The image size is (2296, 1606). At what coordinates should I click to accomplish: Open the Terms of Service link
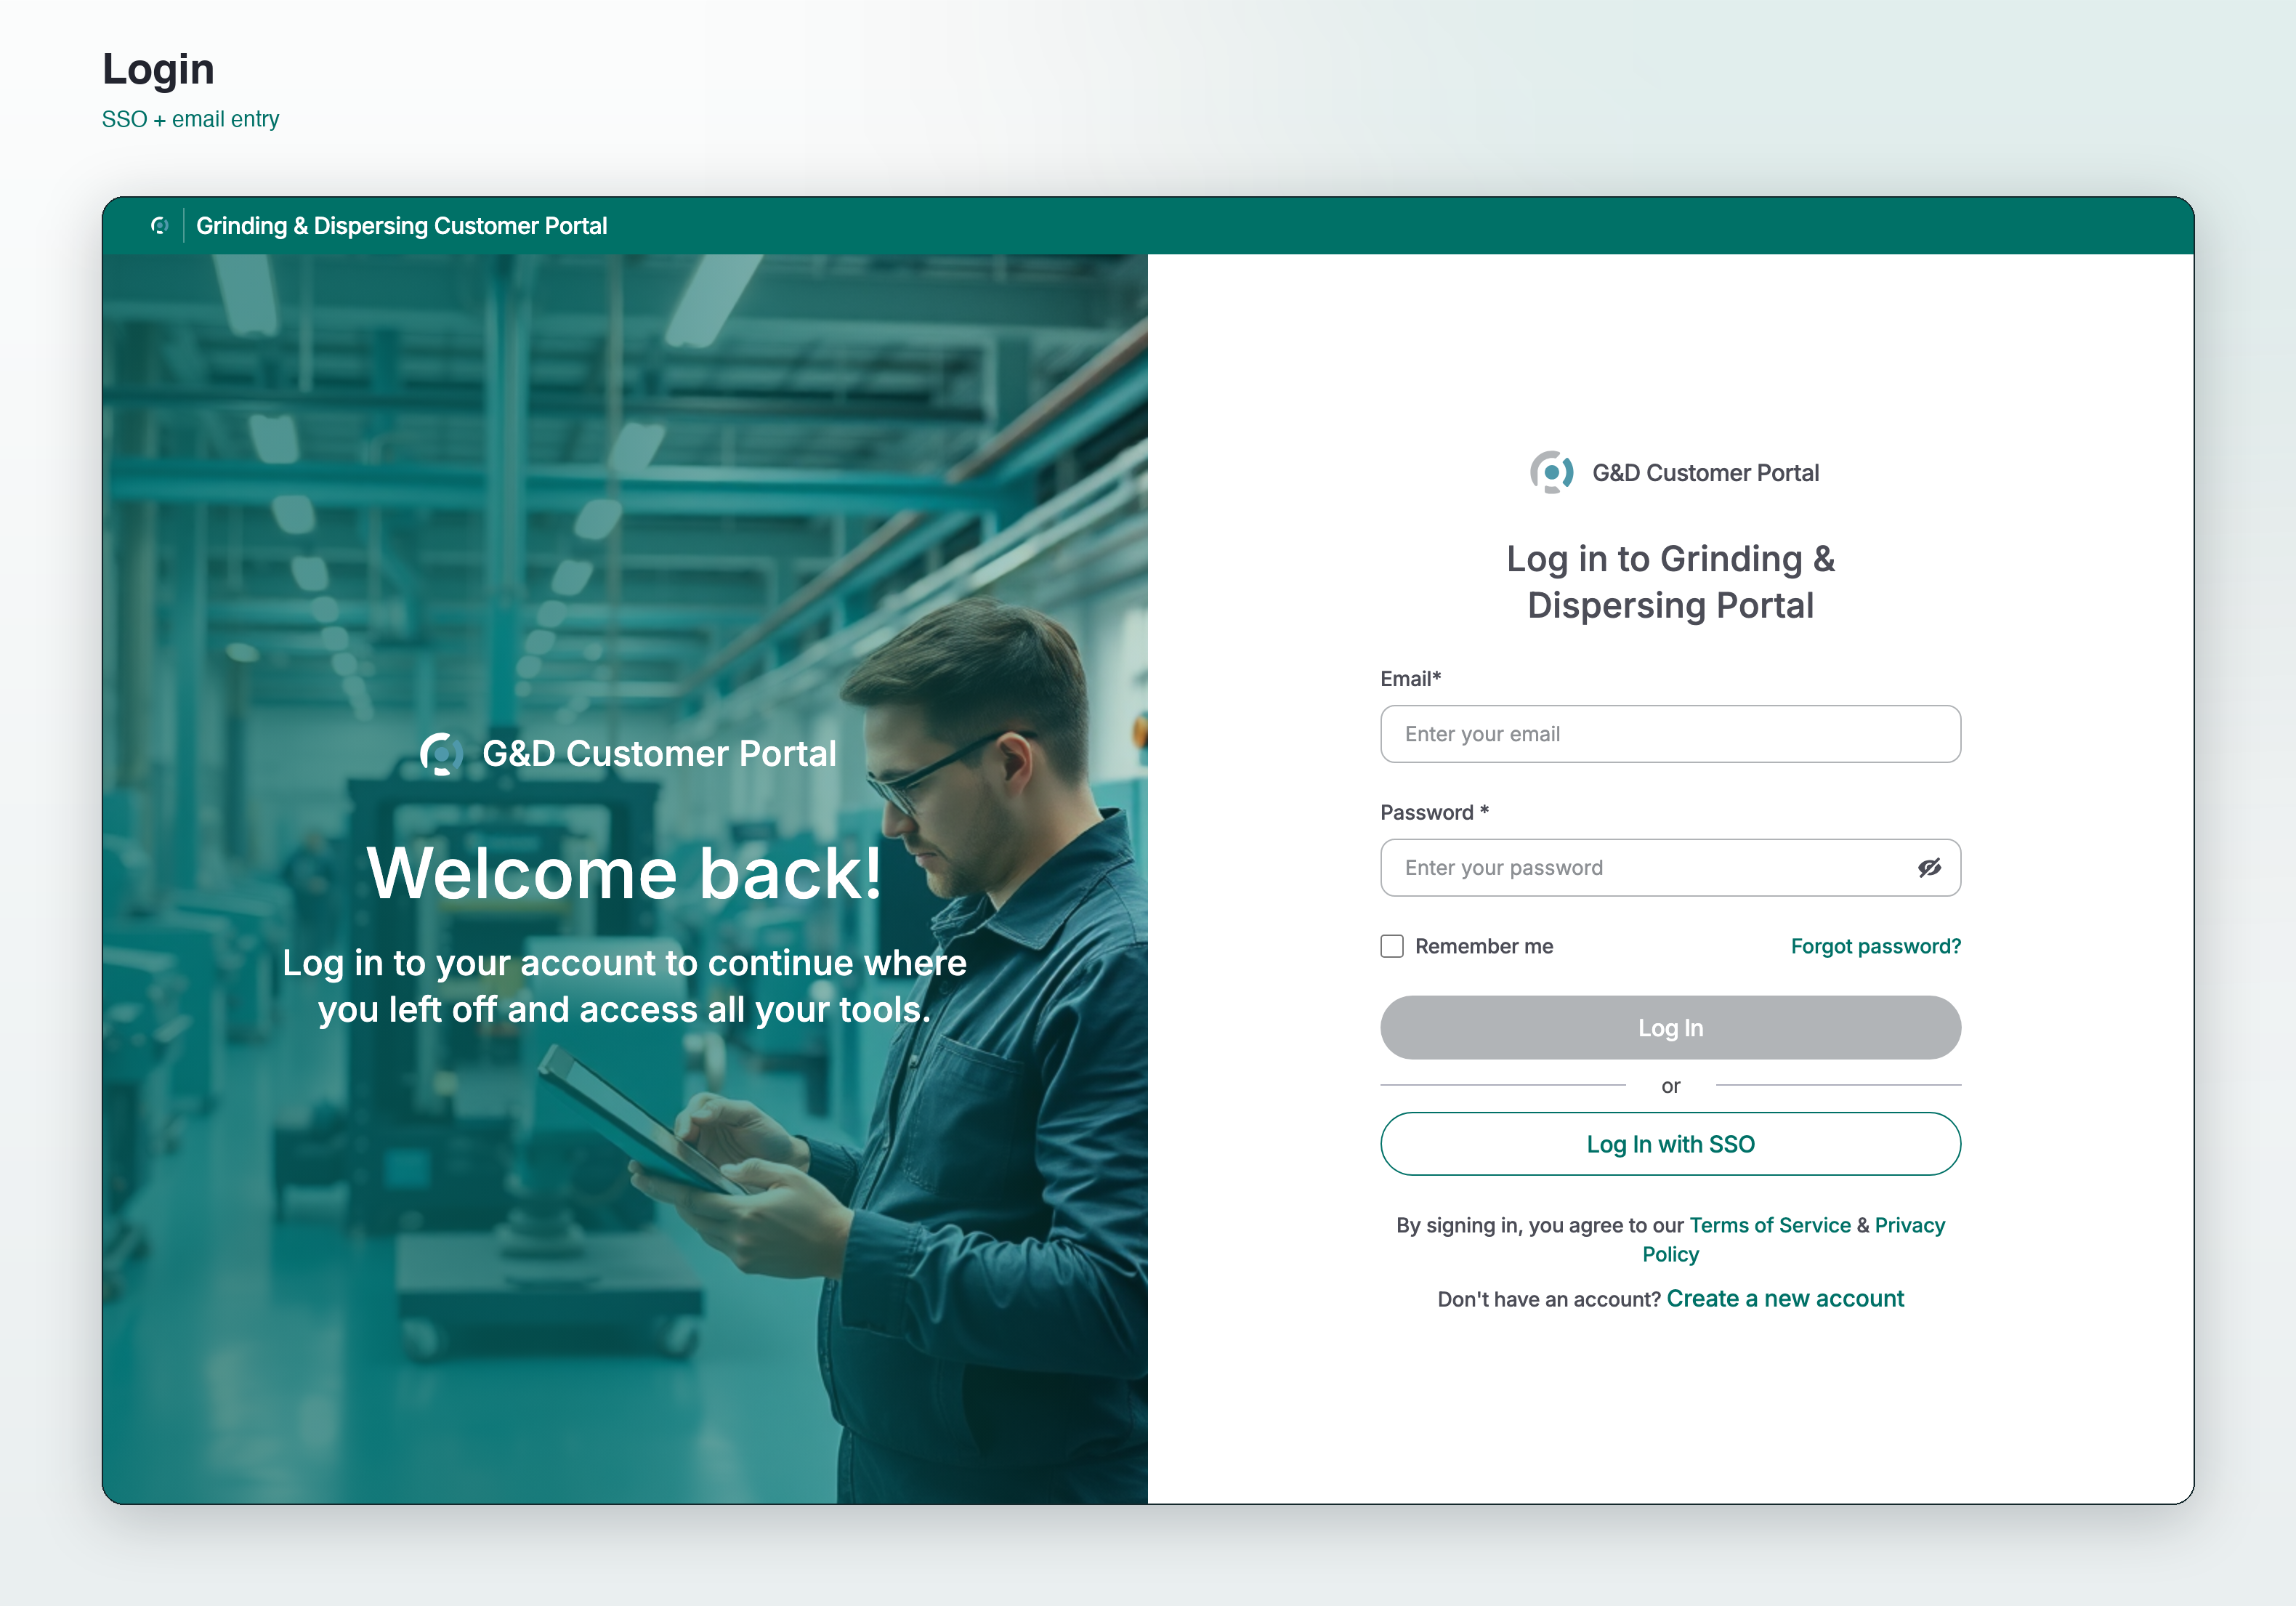pyautogui.click(x=1770, y=1225)
